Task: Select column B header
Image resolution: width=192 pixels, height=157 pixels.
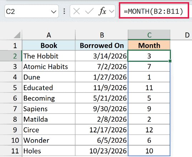Action: [102, 35]
